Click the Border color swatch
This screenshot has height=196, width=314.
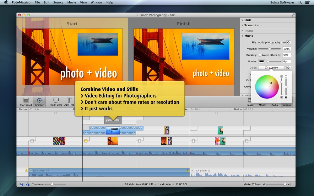[261, 61]
